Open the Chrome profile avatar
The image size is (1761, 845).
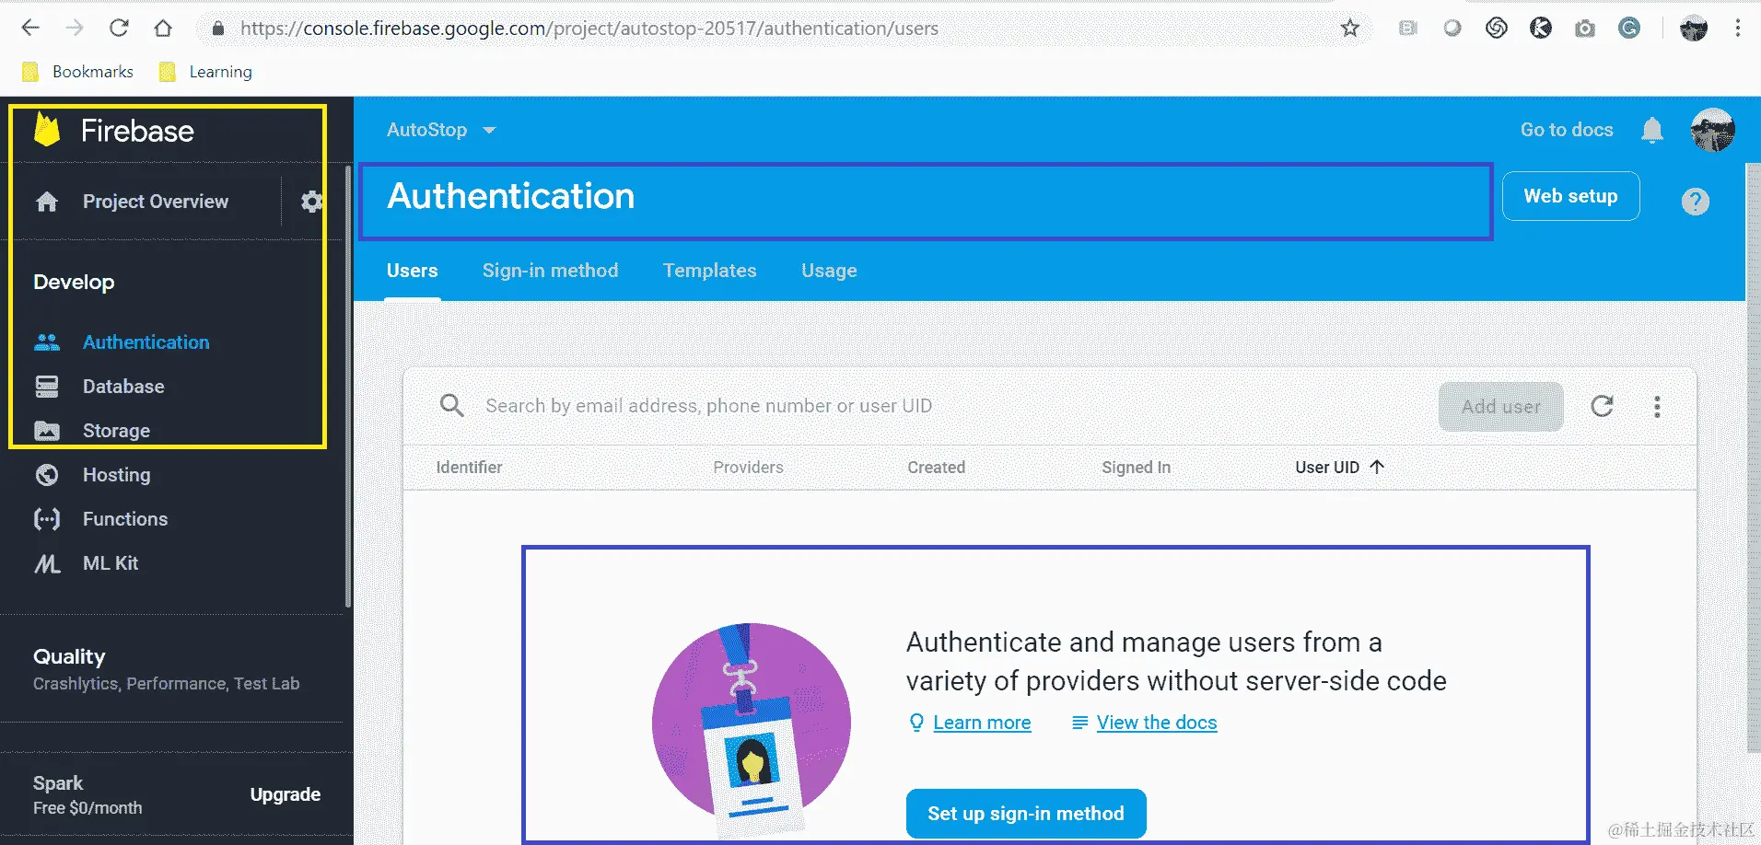click(1694, 29)
